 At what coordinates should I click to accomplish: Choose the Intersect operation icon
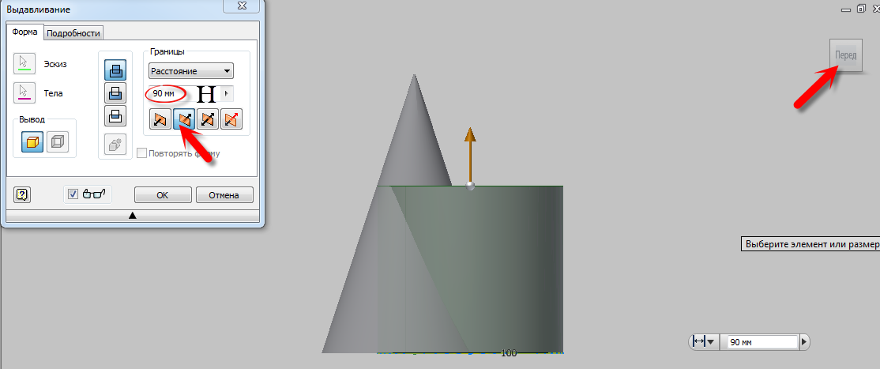point(115,115)
